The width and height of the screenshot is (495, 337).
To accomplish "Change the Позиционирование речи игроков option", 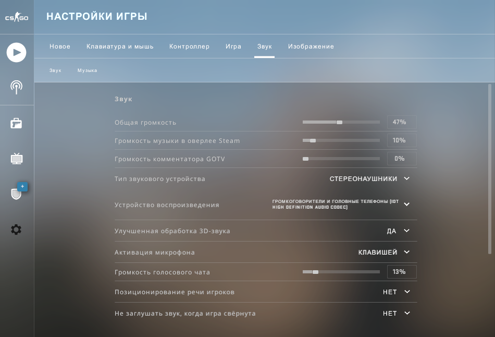I will 397,292.
